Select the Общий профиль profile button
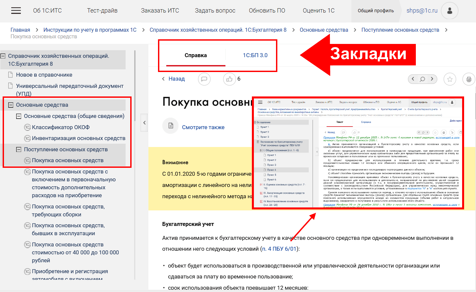This screenshot has width=476, height=292. [x=376, y=11]
